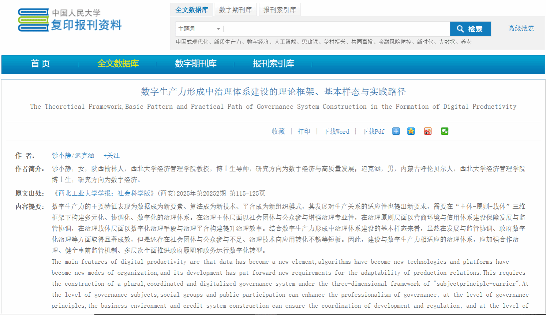Image resolution: width=546 pixels, height=315 pixels.
Task: Open 数字期刊库 in the blue navigation bar
Action: [195, 64]
